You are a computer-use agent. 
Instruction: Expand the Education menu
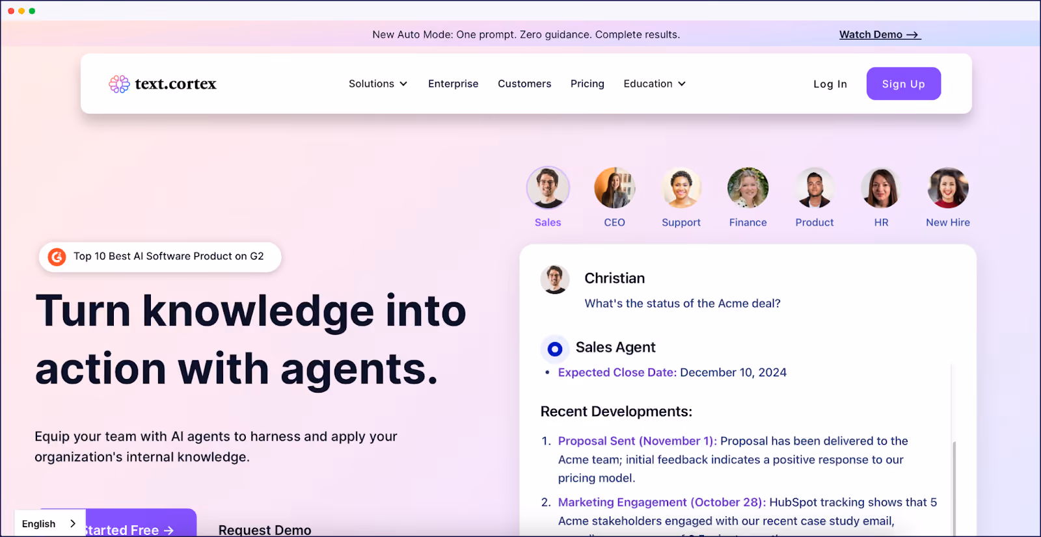[655, 84]
